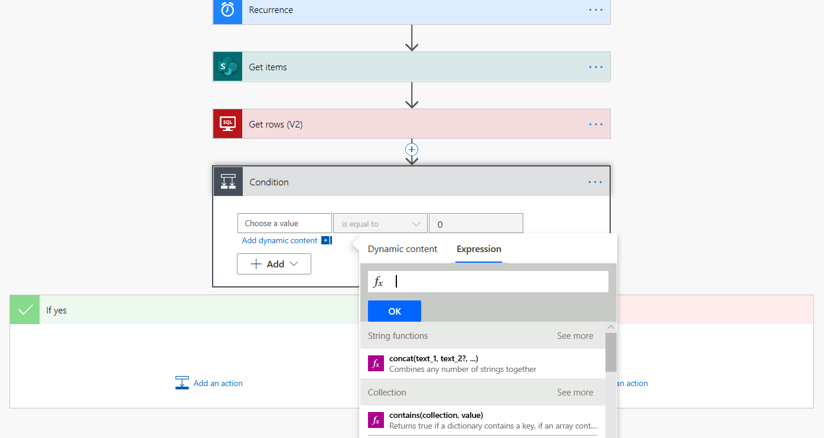Click the fx icon beside contains function
This screenshot has height=438, width=824.
376,420
